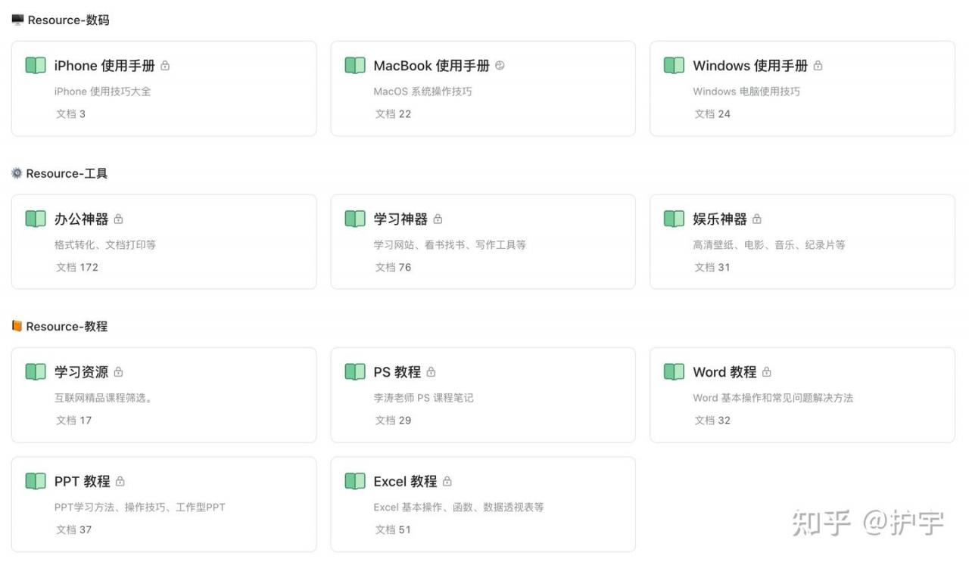Viewport: 969px width, 562px height.
Task: Click the 文档 31 count on 娱乐神器 card
Action: 713,267
